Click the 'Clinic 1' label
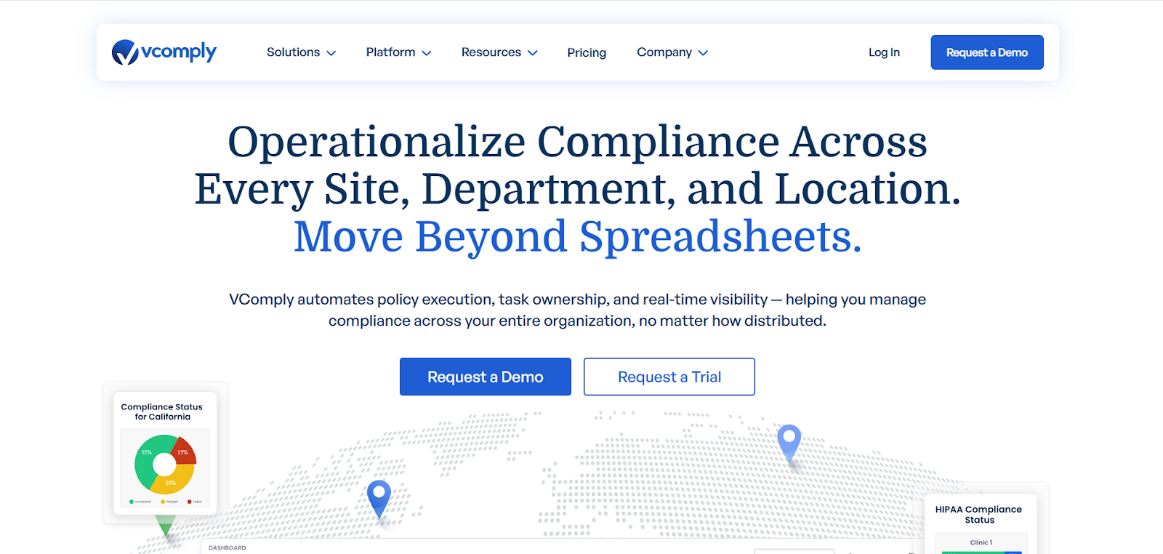Screen dimensions: 1163x554 [x=981, y=542]
